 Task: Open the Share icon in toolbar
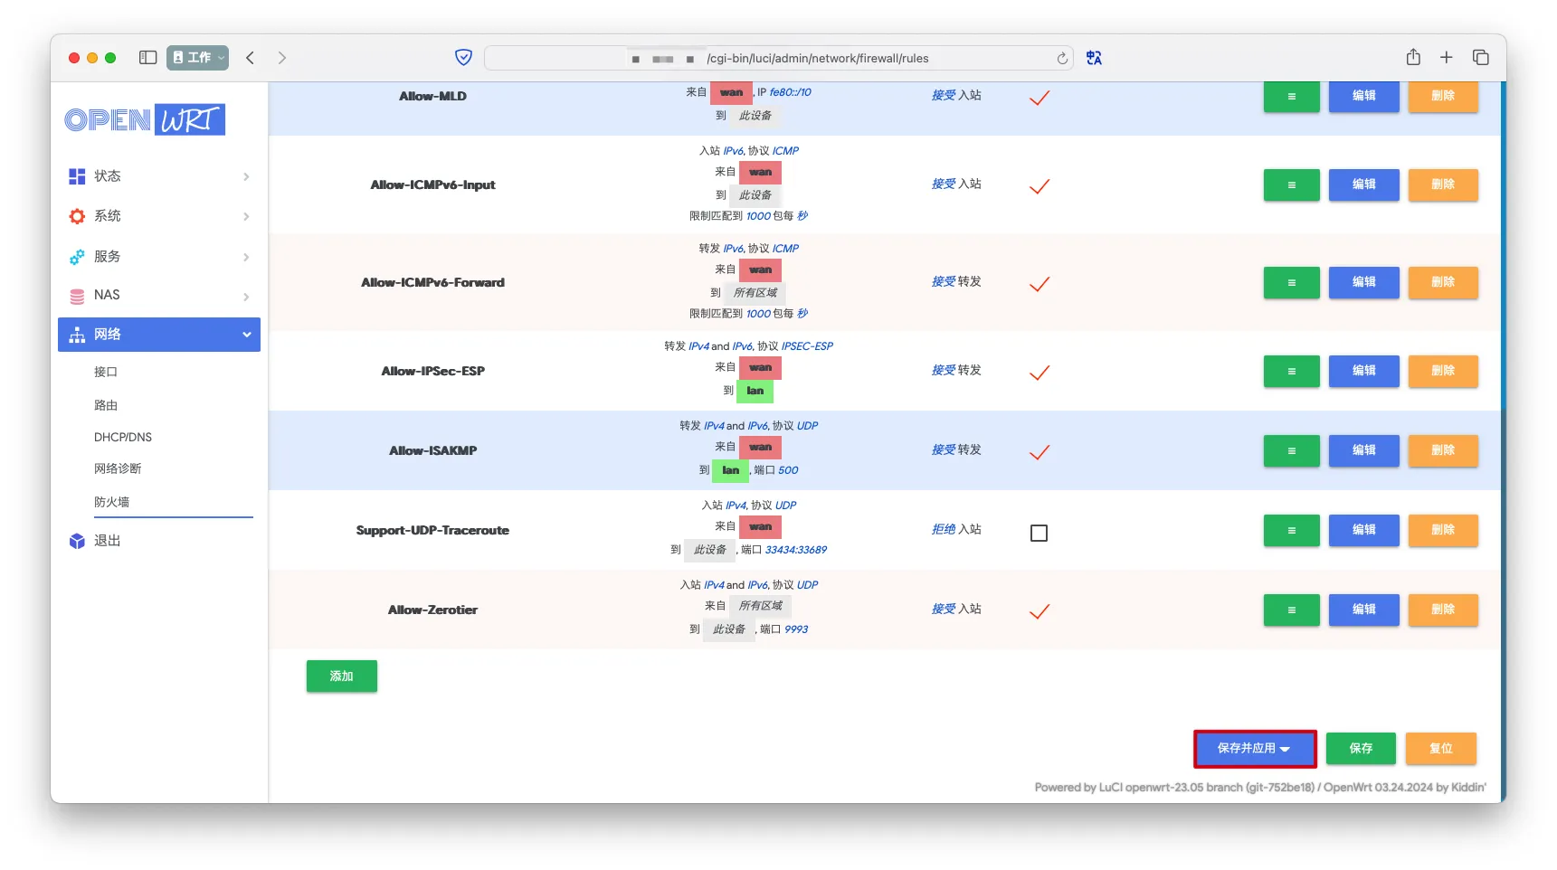click(x=1412, y=58)
